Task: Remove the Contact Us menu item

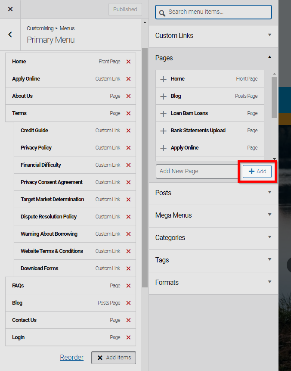Action: [x=128, y=320]
